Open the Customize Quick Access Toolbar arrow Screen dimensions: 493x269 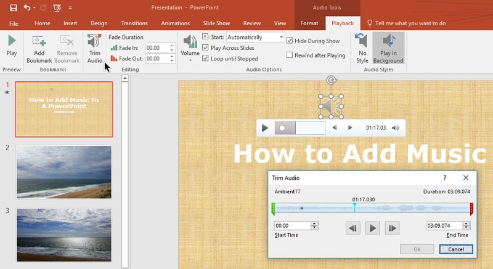point(70,8)
